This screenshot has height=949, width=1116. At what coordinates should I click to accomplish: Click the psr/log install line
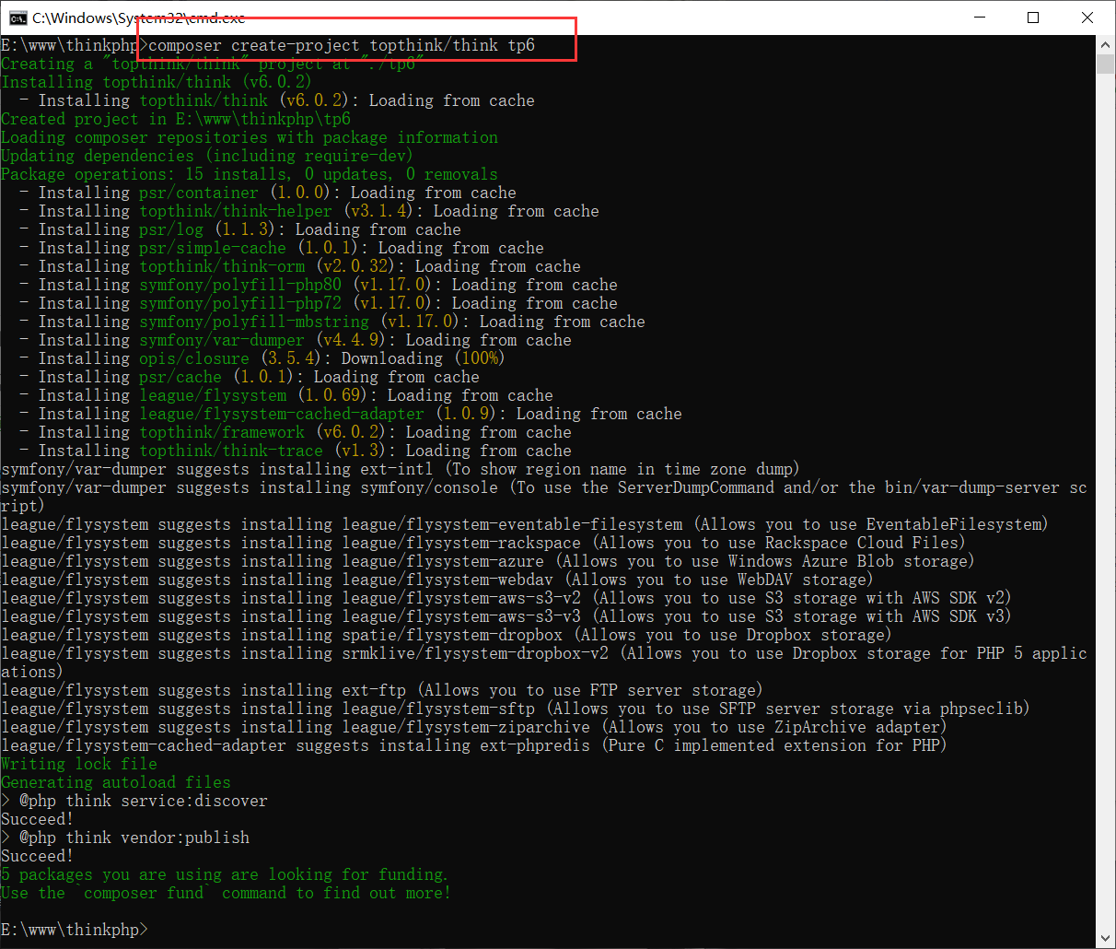tap(240, 229)
